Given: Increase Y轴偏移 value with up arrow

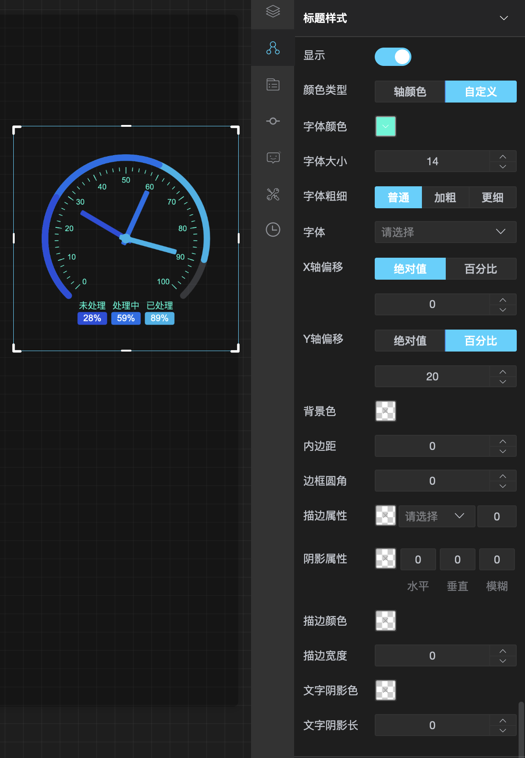Looking at the screenshot, I should coord(503,371).
